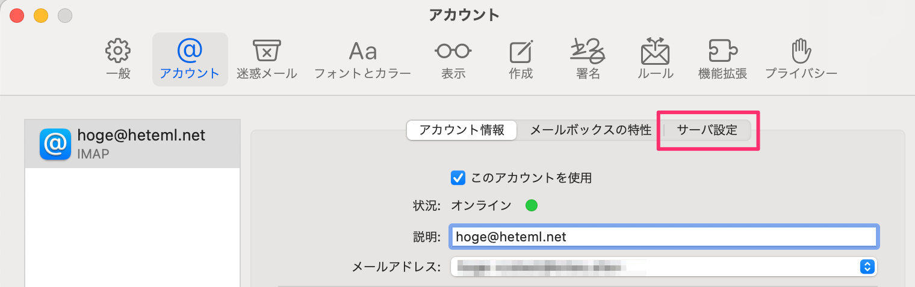Screen dimensions: 915x287
Task: Expand the メールアドレス dropdown arrows
Action: (x=867, y=267)
